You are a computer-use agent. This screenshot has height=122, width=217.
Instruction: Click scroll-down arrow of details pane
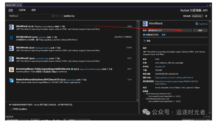point(210,113)
